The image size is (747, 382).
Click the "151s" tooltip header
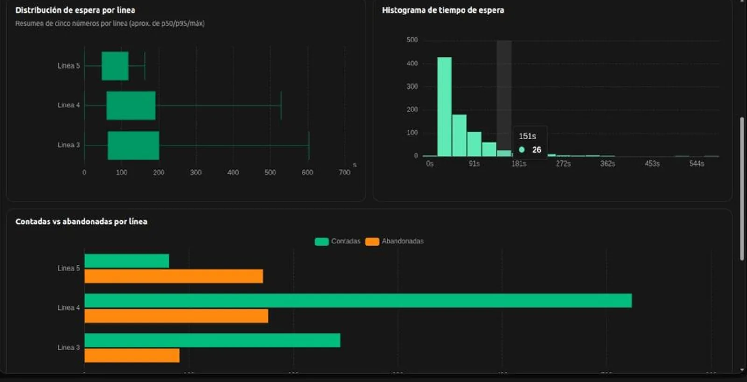coord(528,136)
